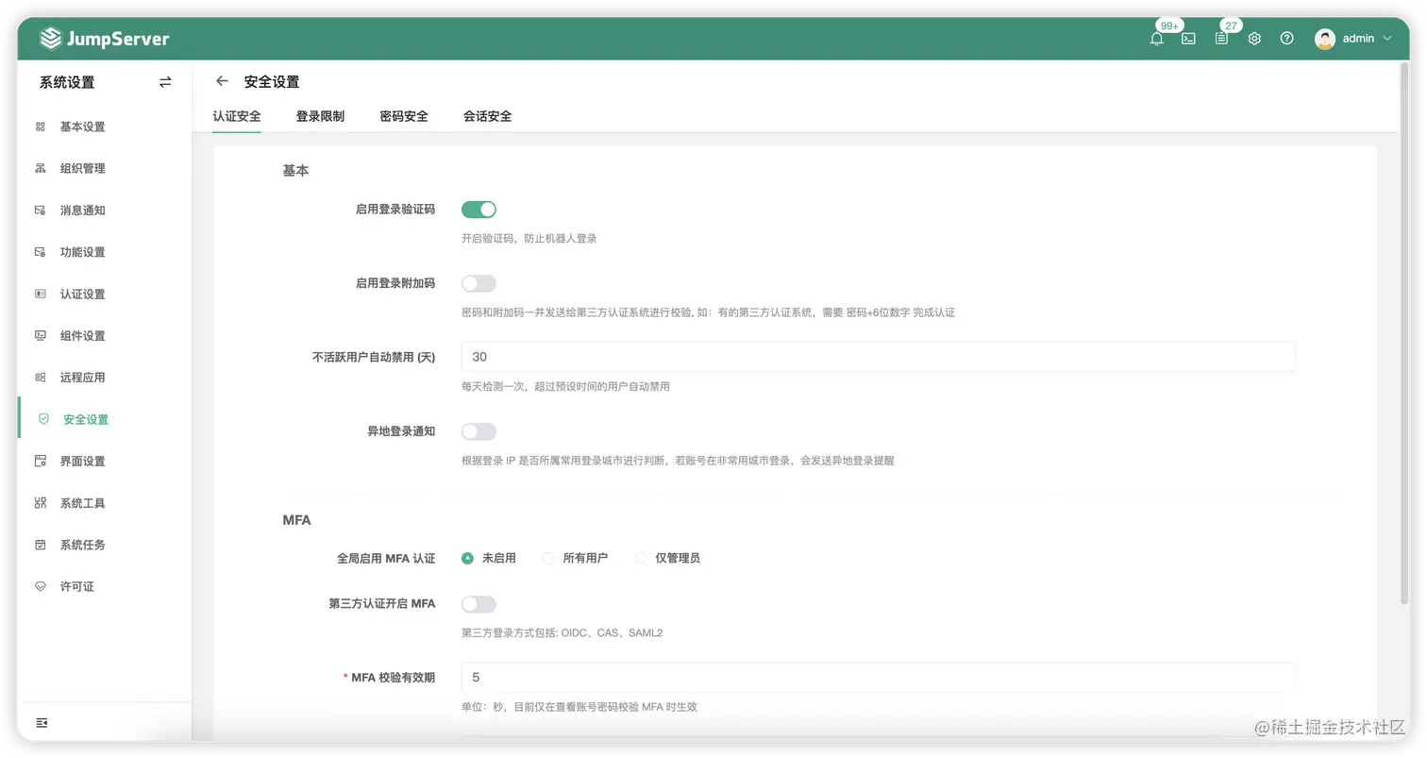
Task: Open the notifications bell icon
Action: point(1156,39)
